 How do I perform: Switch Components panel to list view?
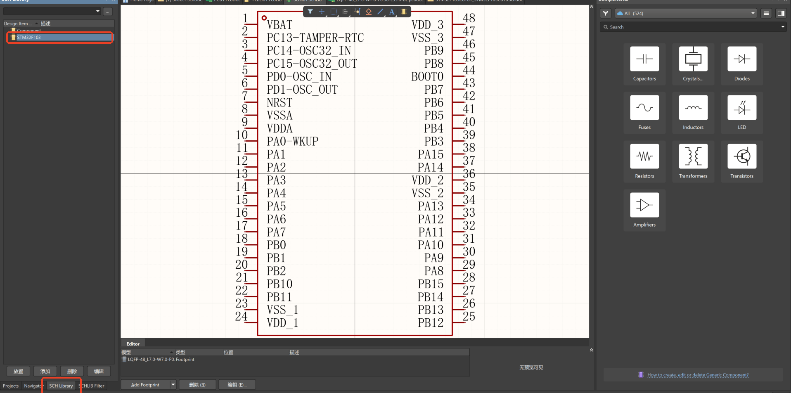coord(766,13)
